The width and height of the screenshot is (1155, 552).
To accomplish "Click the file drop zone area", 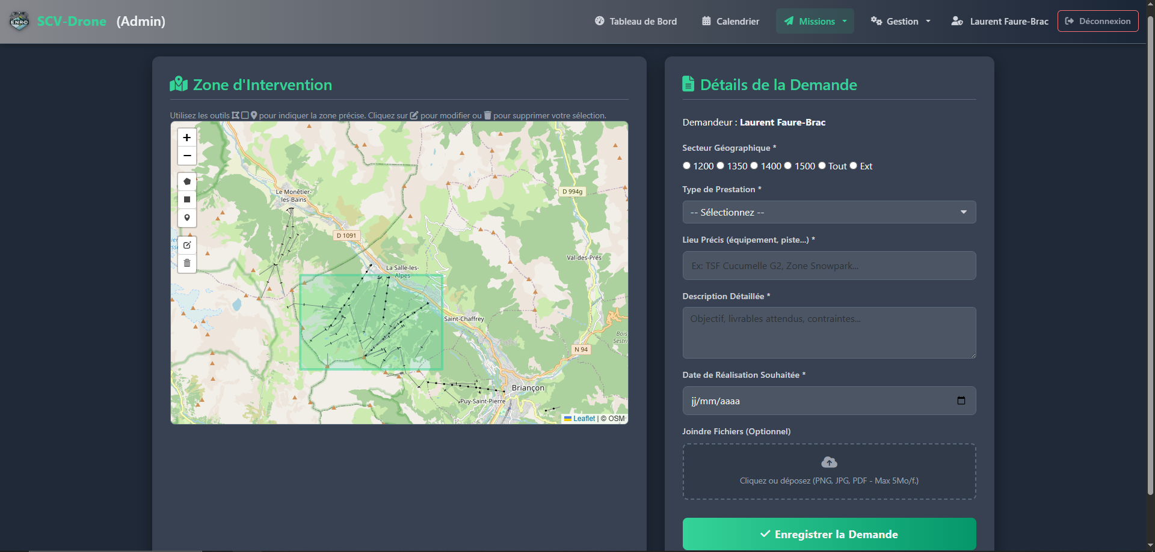I will coord(829,472).
